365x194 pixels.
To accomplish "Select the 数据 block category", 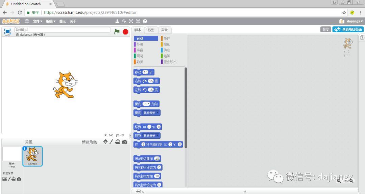I will (146, 62).
